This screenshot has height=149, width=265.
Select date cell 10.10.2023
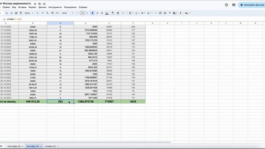click(9, 26)
